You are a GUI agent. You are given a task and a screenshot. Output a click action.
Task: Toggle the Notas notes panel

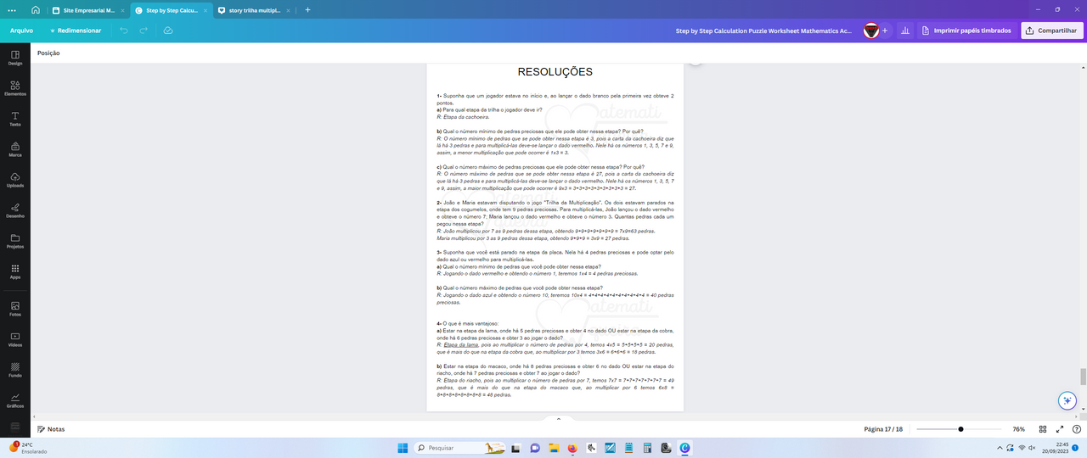pyautogui.click(x=51, y=429)
